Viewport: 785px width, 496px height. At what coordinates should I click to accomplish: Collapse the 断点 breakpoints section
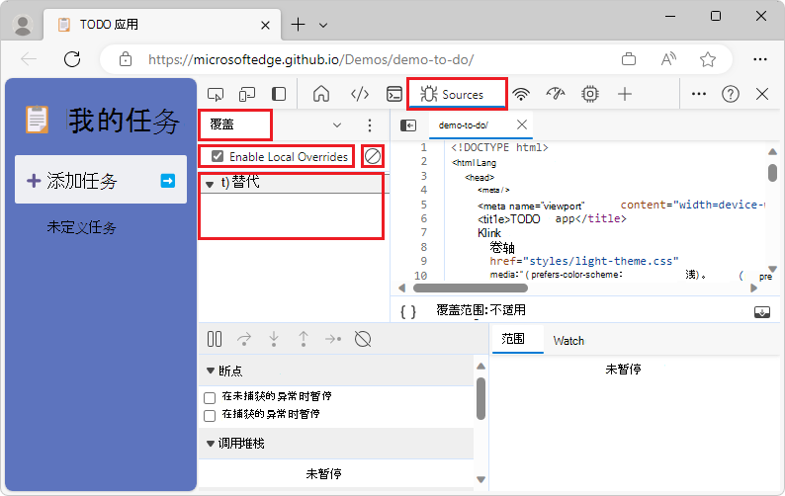click(x=211, y=371)
